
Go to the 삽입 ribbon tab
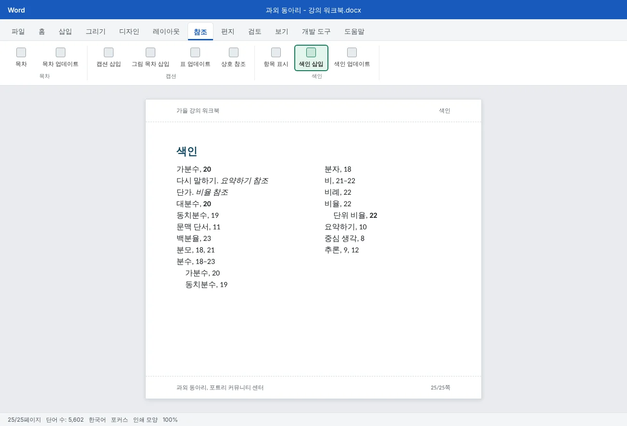(65, 32)
